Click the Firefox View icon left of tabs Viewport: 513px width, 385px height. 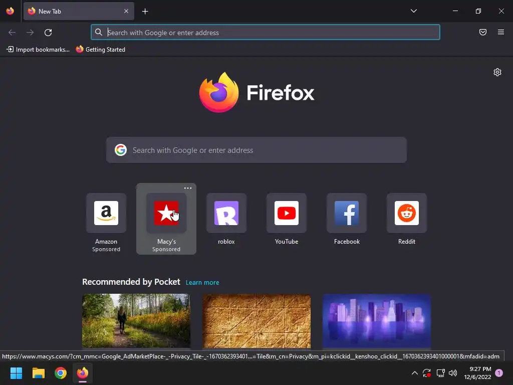point(10,11)
